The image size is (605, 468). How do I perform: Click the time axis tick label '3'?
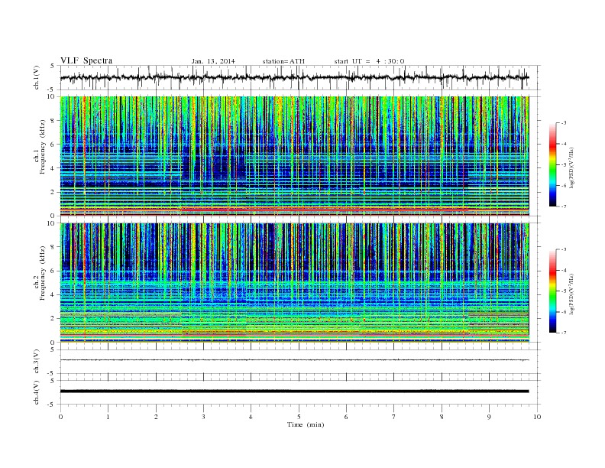pyautogui.click(x=203, y=417)
